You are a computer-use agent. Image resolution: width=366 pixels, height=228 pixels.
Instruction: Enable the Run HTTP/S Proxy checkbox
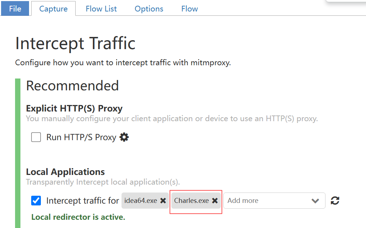(x=36, y=137)
